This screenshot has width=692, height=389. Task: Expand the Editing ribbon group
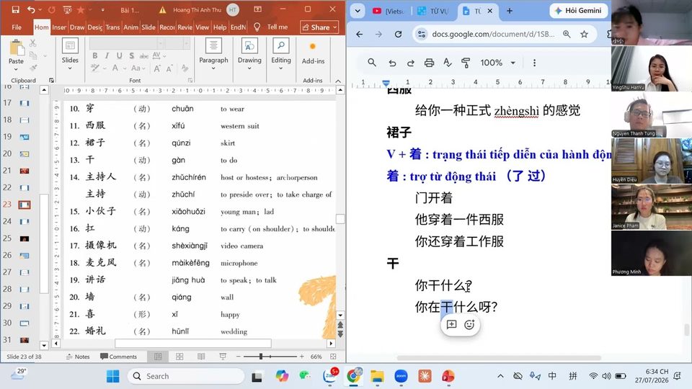coord(281,54)
